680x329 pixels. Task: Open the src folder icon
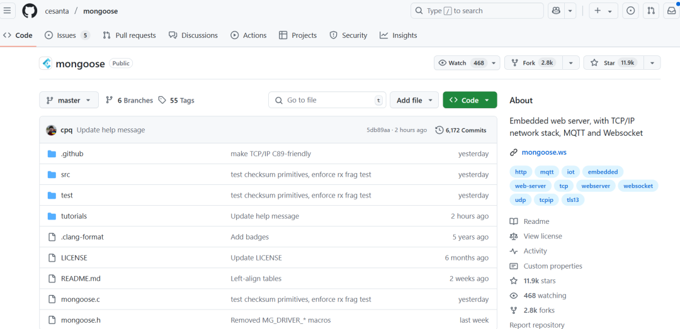click(52, 175)
